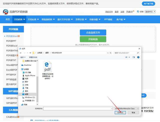The height and width of the screenshot is (122, 160).
Task: Open the 组织 dropdown in dialog toolbar
Action: click(x=23, y=57)
